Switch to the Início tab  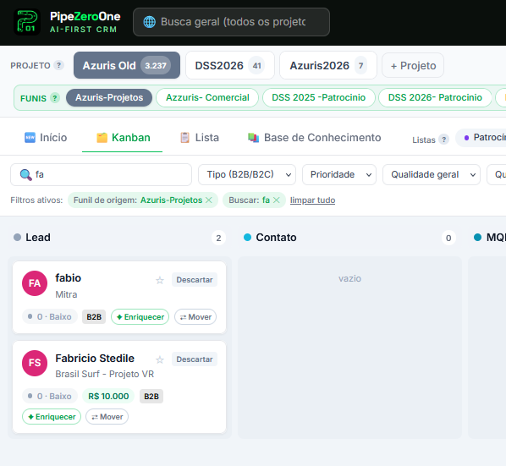coord(46,138)
